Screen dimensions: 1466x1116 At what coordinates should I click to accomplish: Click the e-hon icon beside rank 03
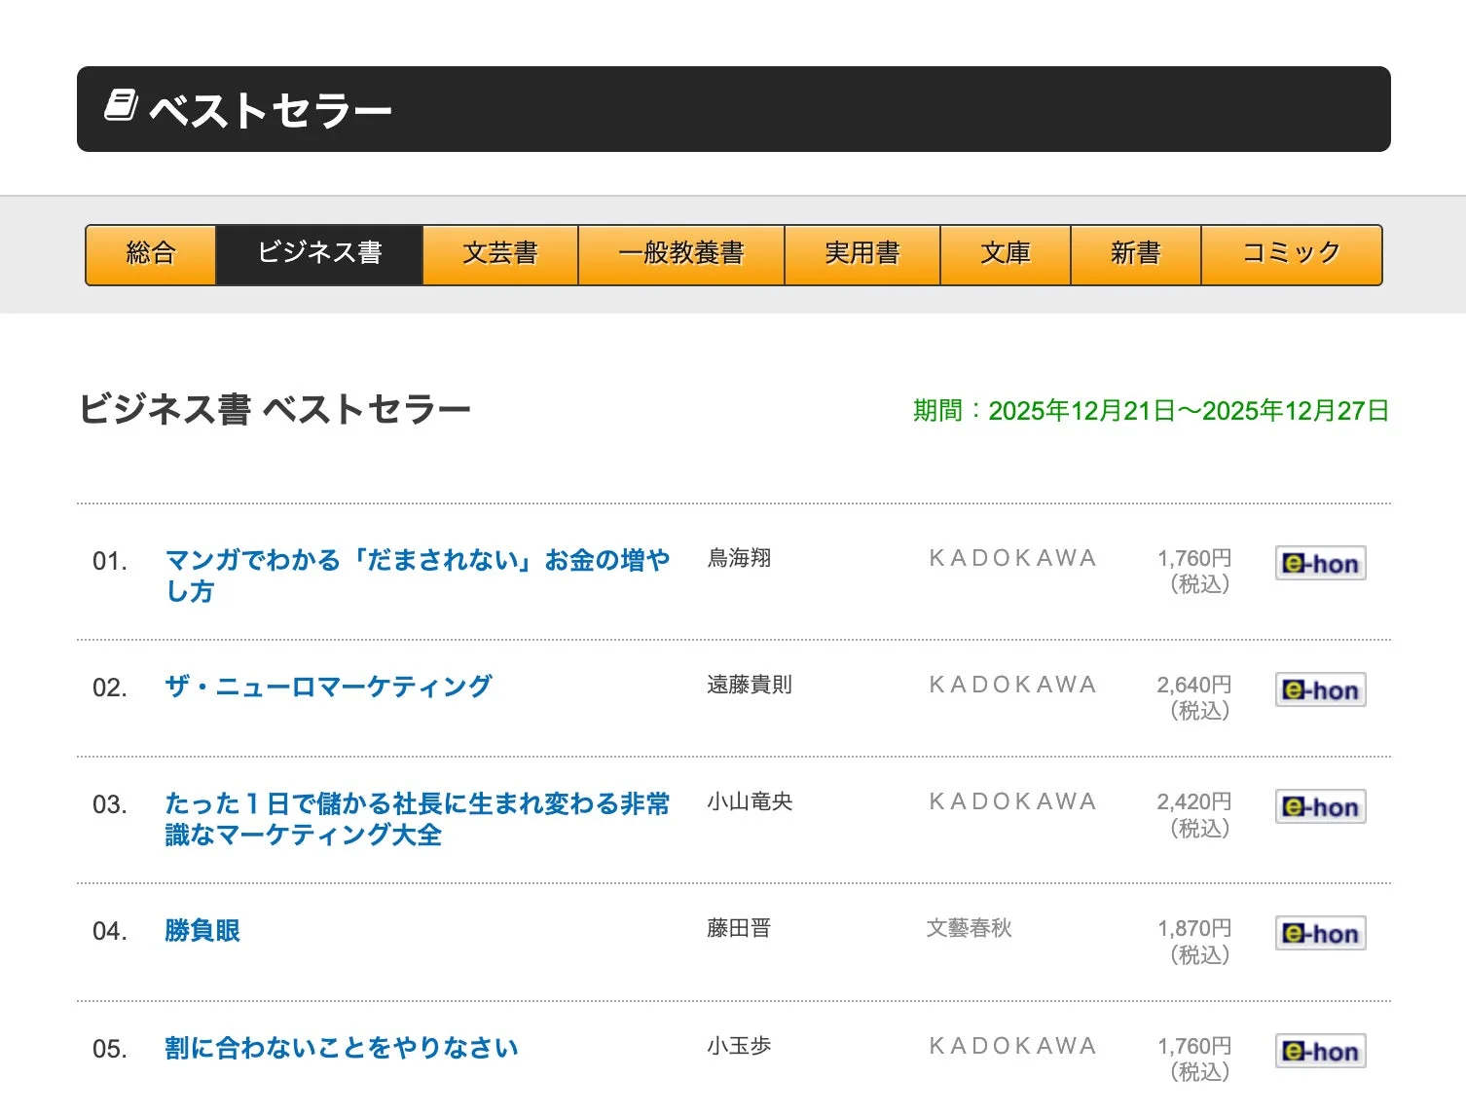(x=1320, y=805)
